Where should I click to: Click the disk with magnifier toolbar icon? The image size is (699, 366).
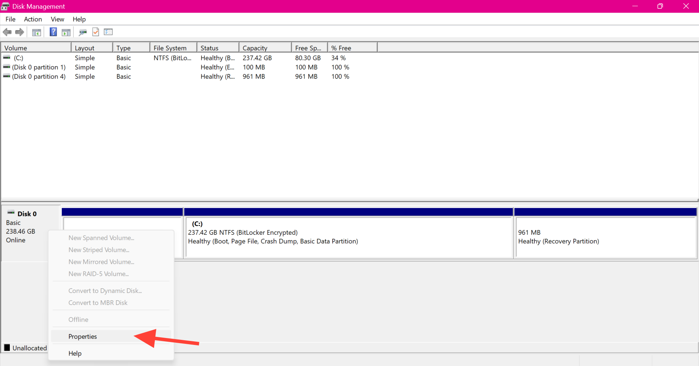[x=83, y=32]
